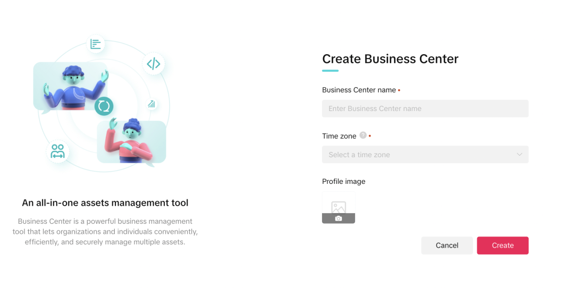574x288 pixels.
Task: Click the Business Center name label
Action: coord(359,90)
